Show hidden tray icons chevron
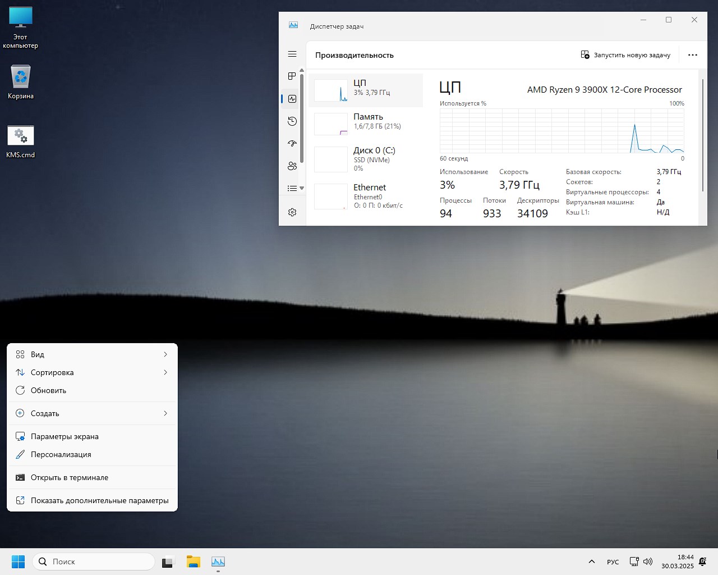This screenshot has width=718, height=575. pos(591,562)
